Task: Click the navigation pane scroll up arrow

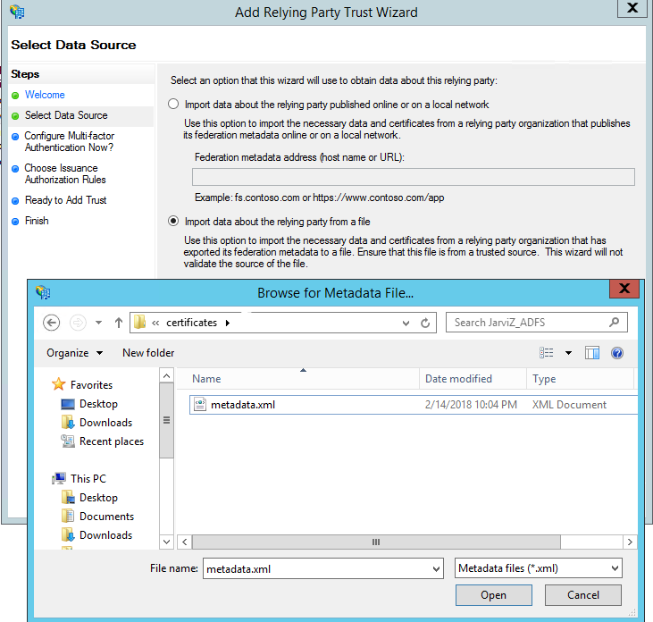Action: click(166, 375)
